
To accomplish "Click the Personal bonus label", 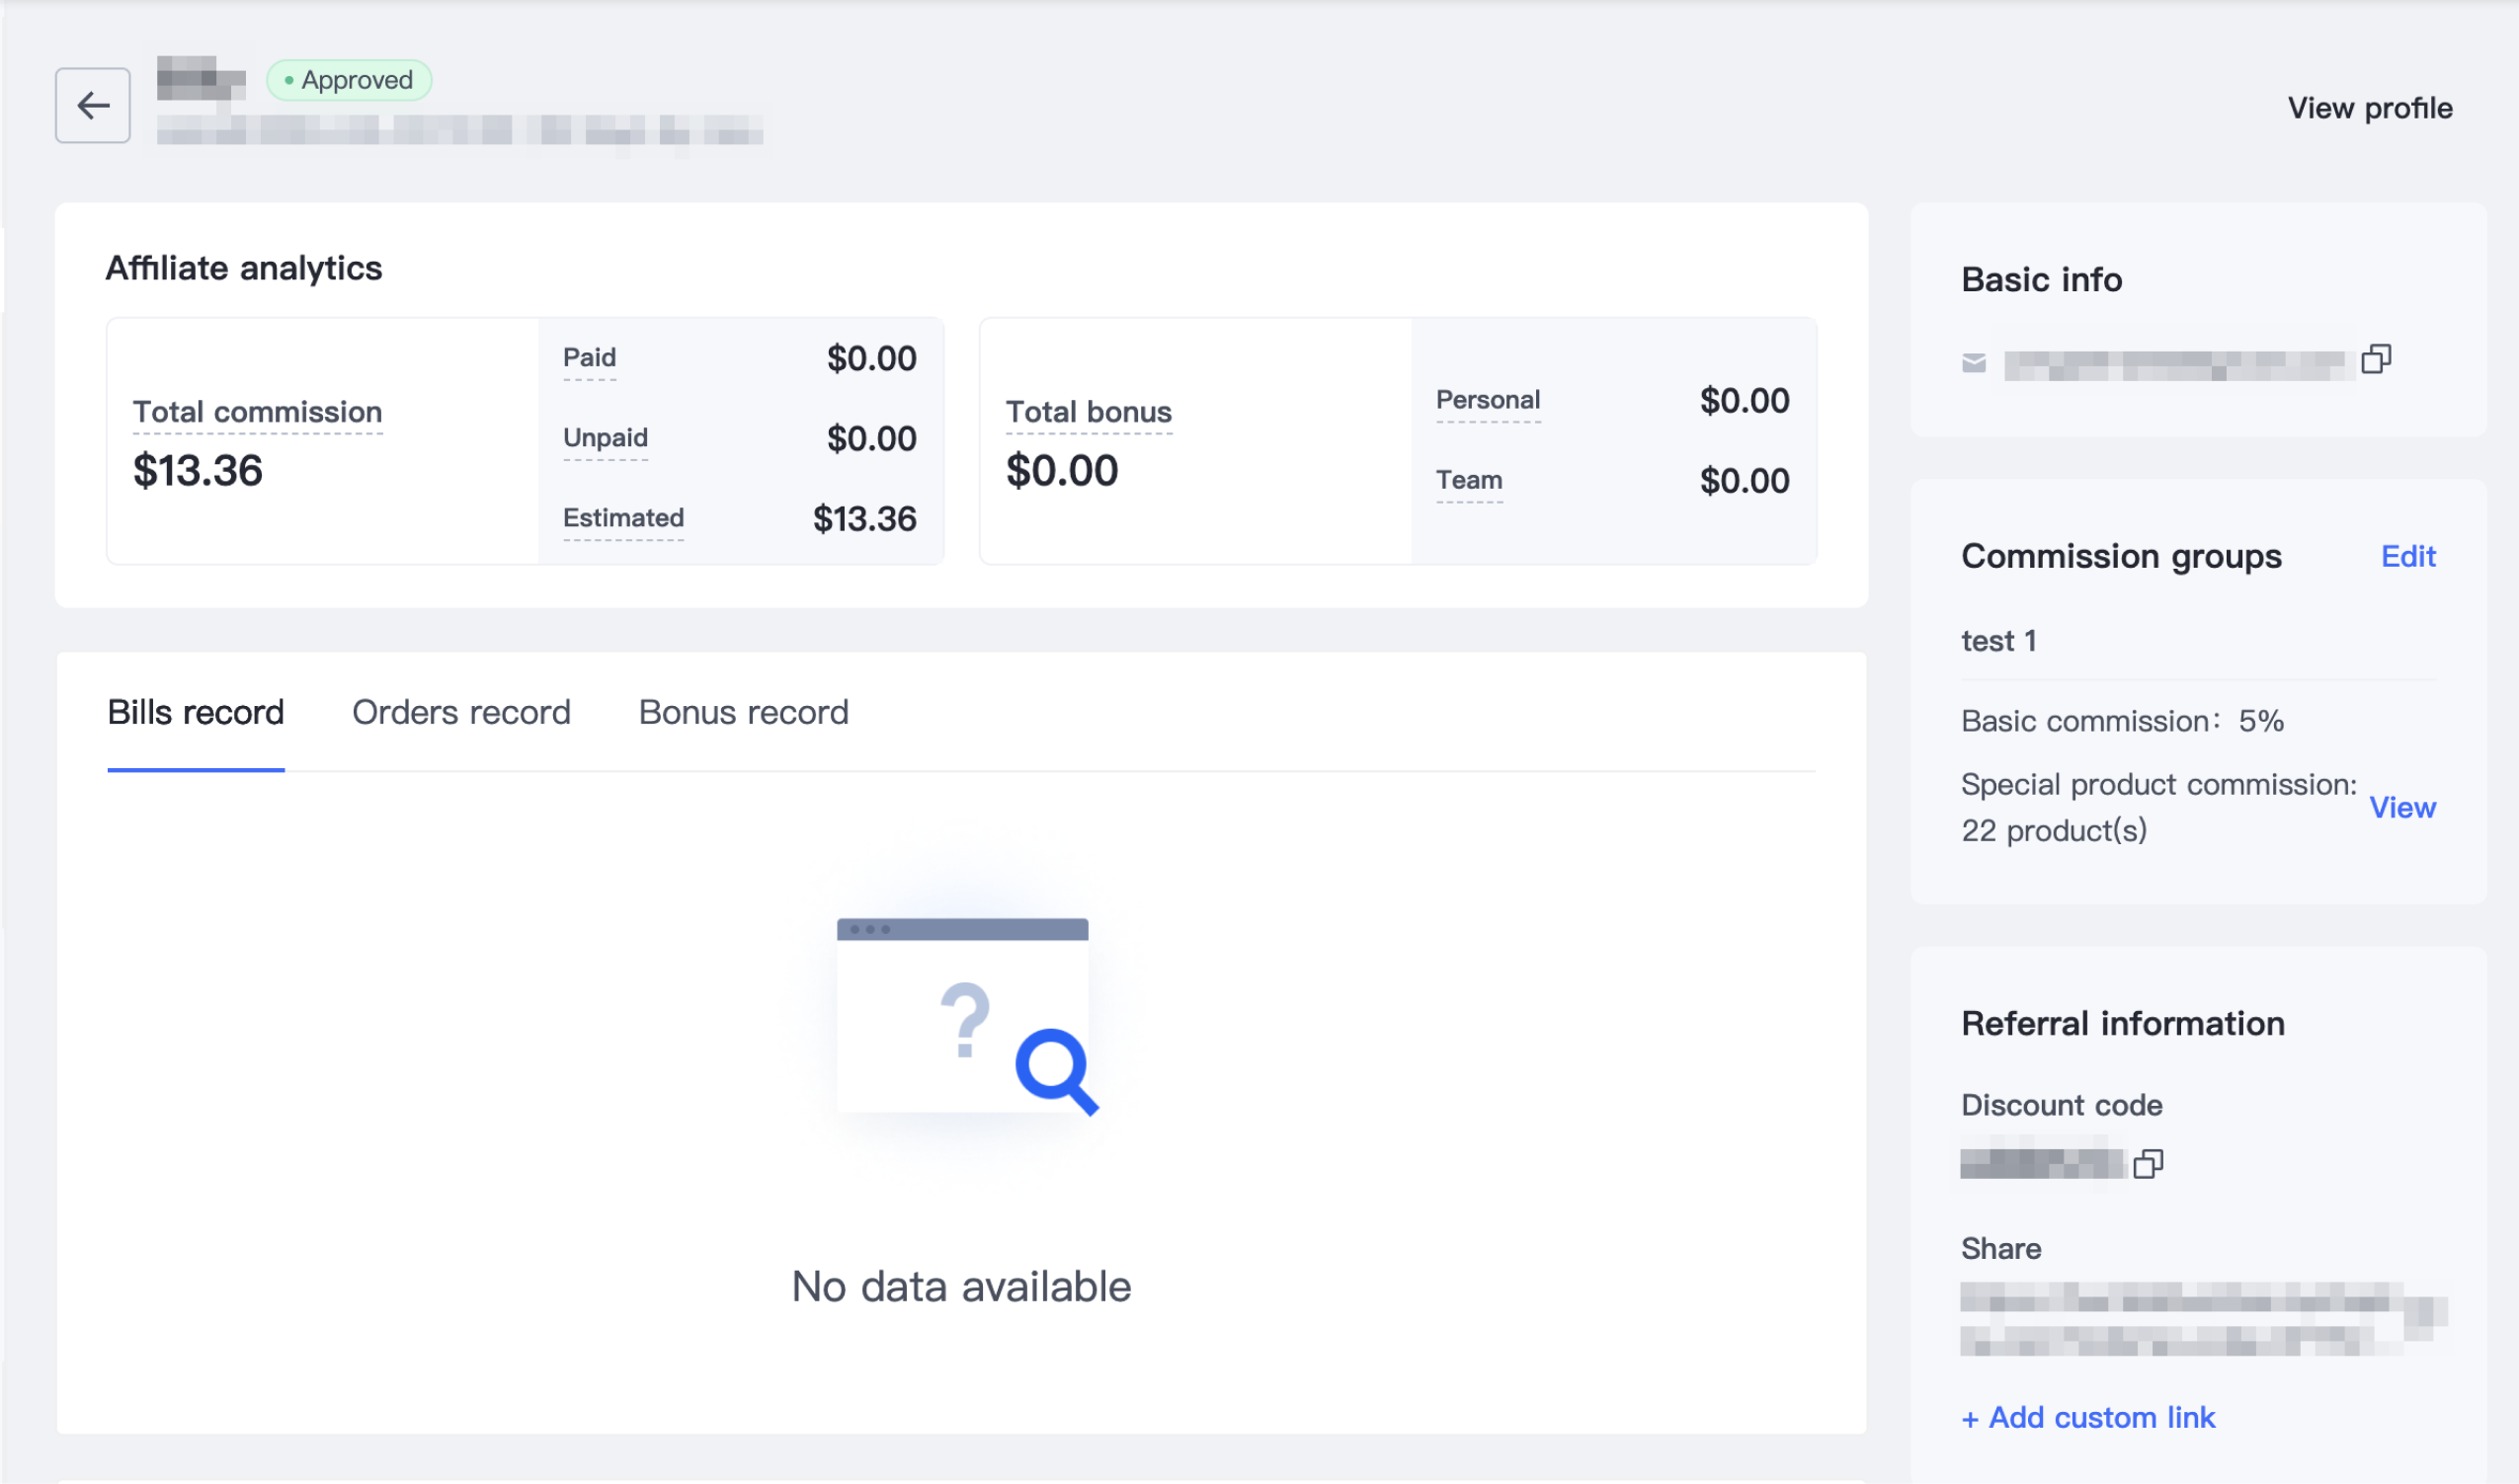I will (x=1488, y=400).
